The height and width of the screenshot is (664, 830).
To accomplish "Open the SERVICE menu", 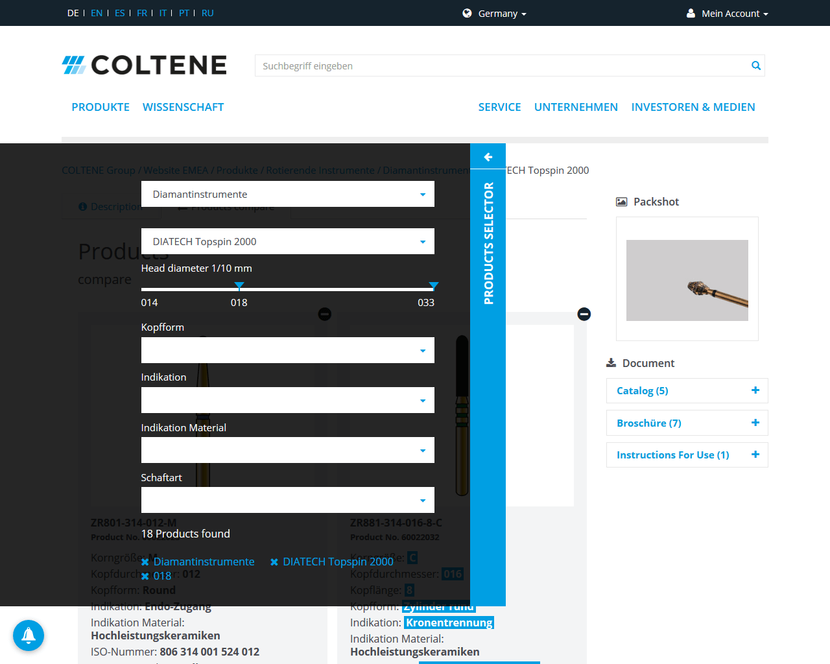I will pyautogui.click(x=499, y=107).
